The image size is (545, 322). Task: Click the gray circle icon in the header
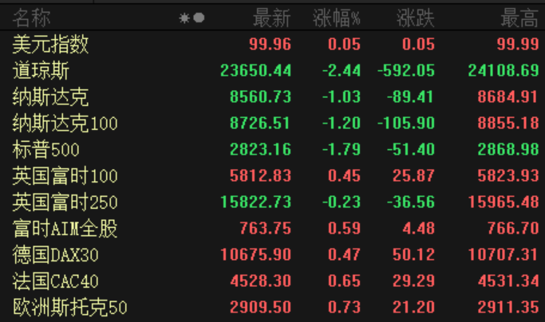(199, 18)
